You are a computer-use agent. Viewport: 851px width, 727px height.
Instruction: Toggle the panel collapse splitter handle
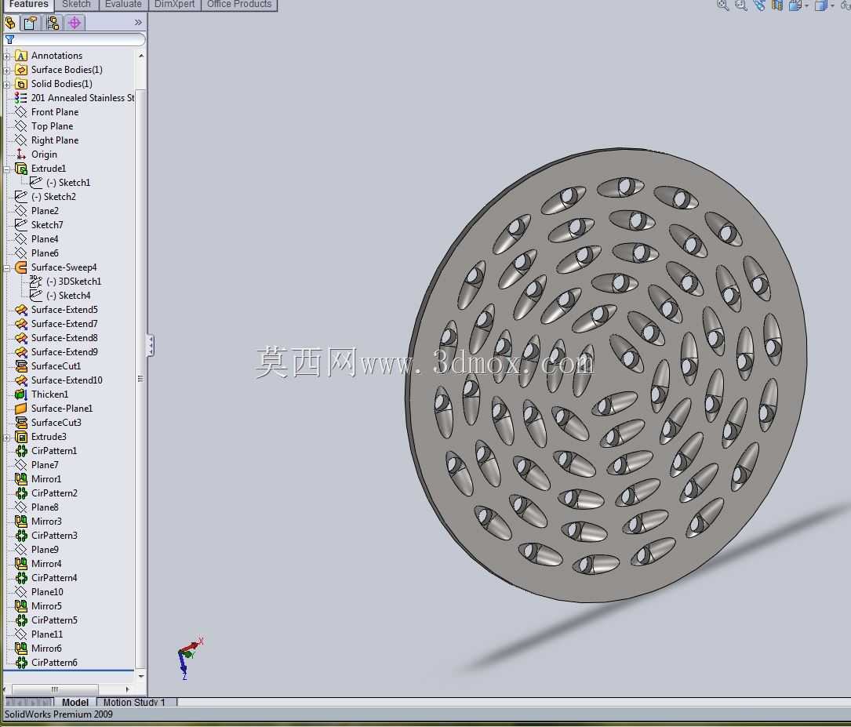tap(151, 346)
